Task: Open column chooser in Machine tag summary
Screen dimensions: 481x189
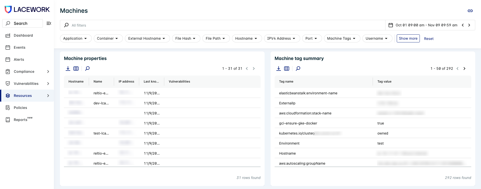Action: 287,69
